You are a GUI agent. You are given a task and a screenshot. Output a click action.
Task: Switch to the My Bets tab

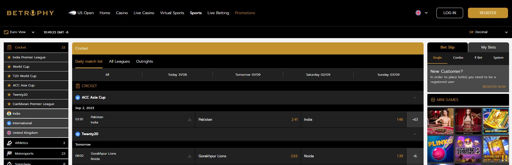click(488, 47)
